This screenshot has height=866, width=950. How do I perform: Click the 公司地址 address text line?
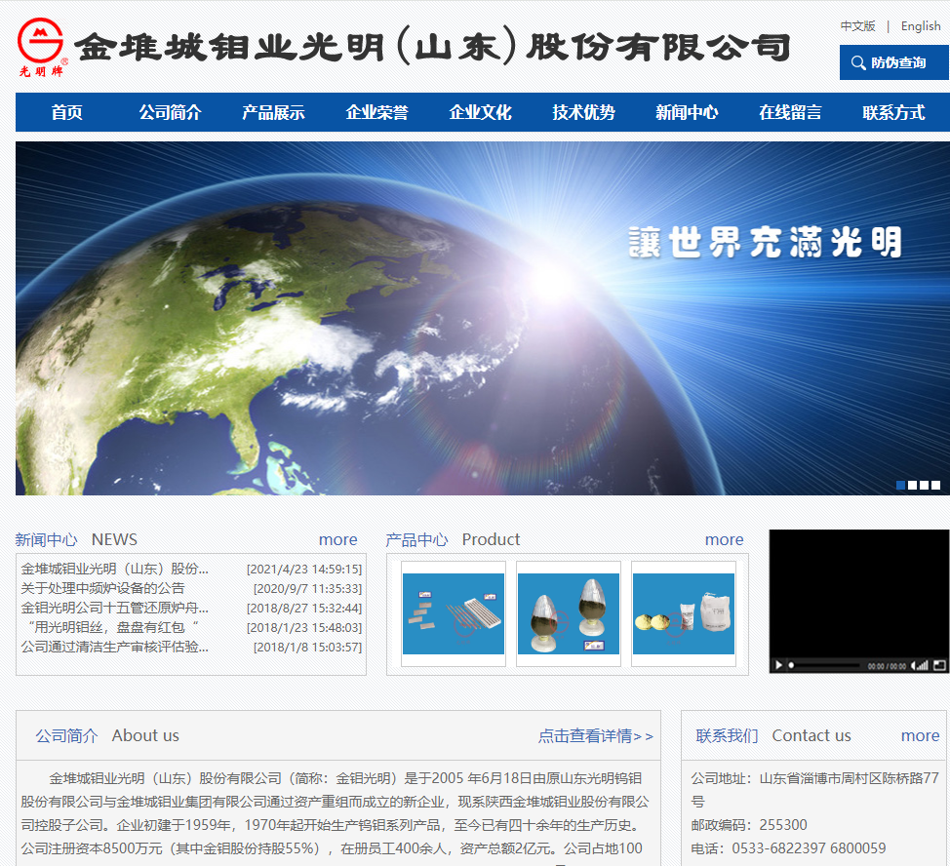click(814, 790)
